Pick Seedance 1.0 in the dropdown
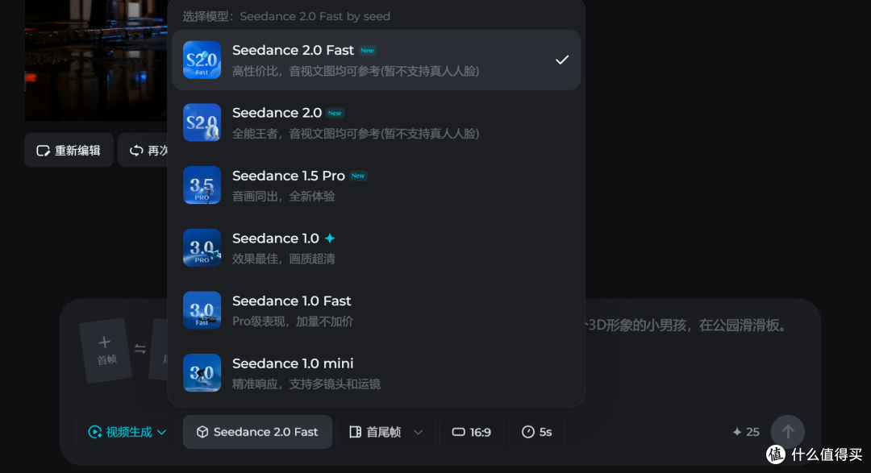Image resolution: width=871 pixels, height=473 pixels. (x=376, y=247)
